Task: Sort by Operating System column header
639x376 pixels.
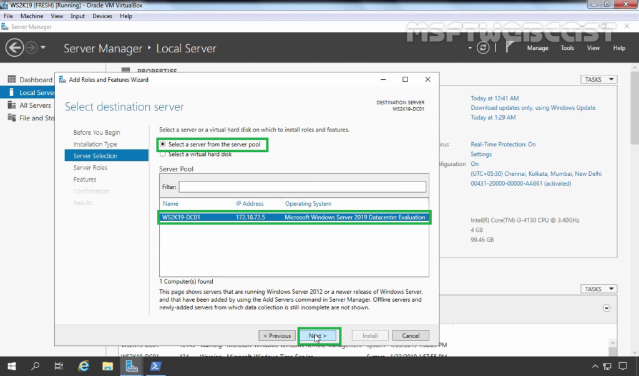Action: (308, 204)
